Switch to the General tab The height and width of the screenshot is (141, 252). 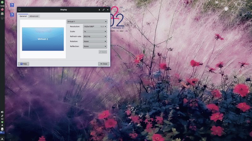point(23,16)
